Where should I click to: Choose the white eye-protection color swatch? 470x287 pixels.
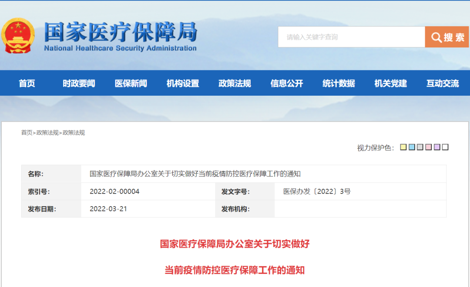[x=445, y=147]
